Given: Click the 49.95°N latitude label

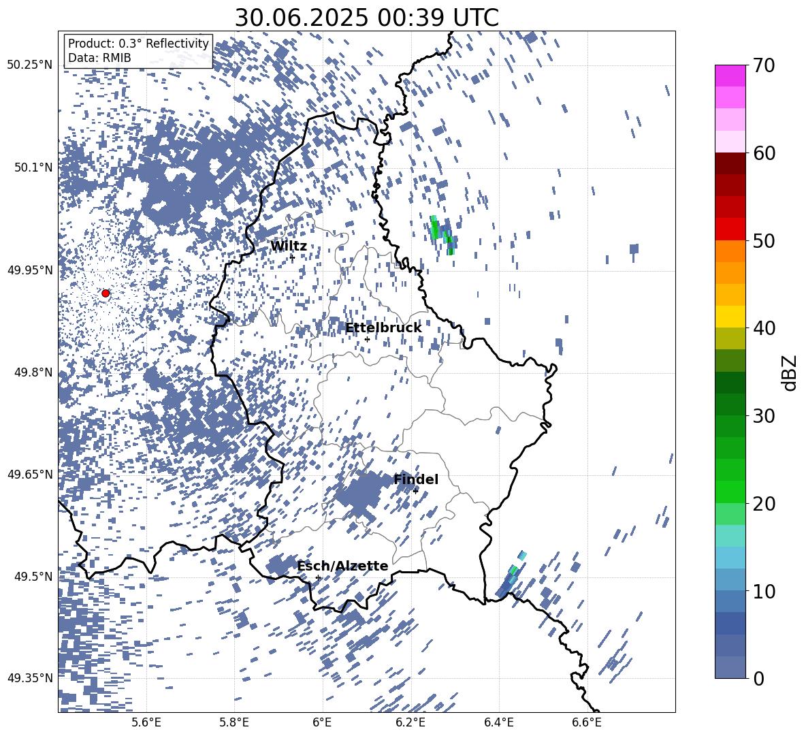Looking at the screenshot, I should coord(30,270).
